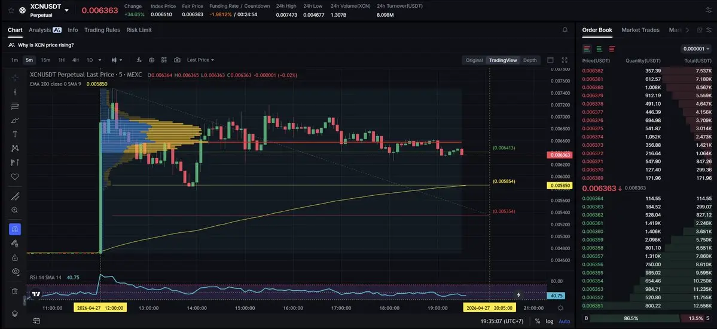Screen dimensions: 717x329
Task: Open the Risk Limit tab
Action: 139,30
